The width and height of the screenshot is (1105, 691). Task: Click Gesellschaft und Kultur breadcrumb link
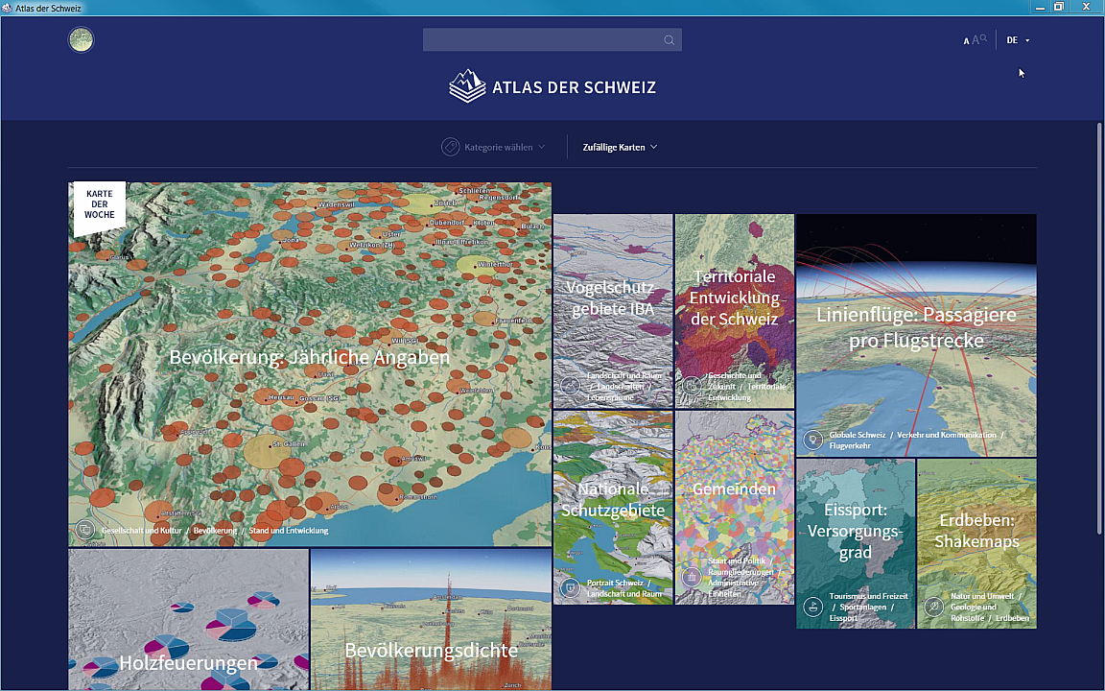pyautogui.click(x=142, y=530)
